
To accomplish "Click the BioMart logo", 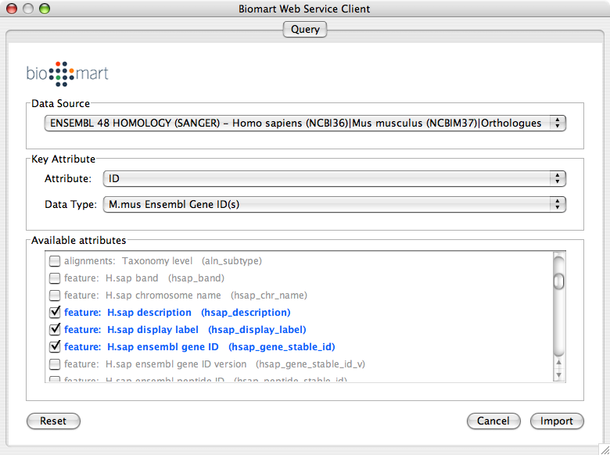I will pos(67,73).
